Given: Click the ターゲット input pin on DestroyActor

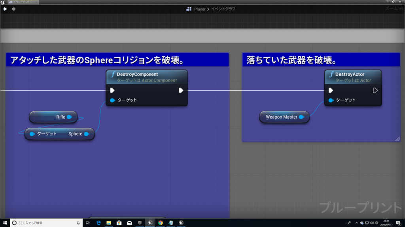Looking at the screenshot, I should [x=331, y=100].
